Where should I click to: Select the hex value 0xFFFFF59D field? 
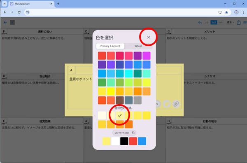coord(124,133)
